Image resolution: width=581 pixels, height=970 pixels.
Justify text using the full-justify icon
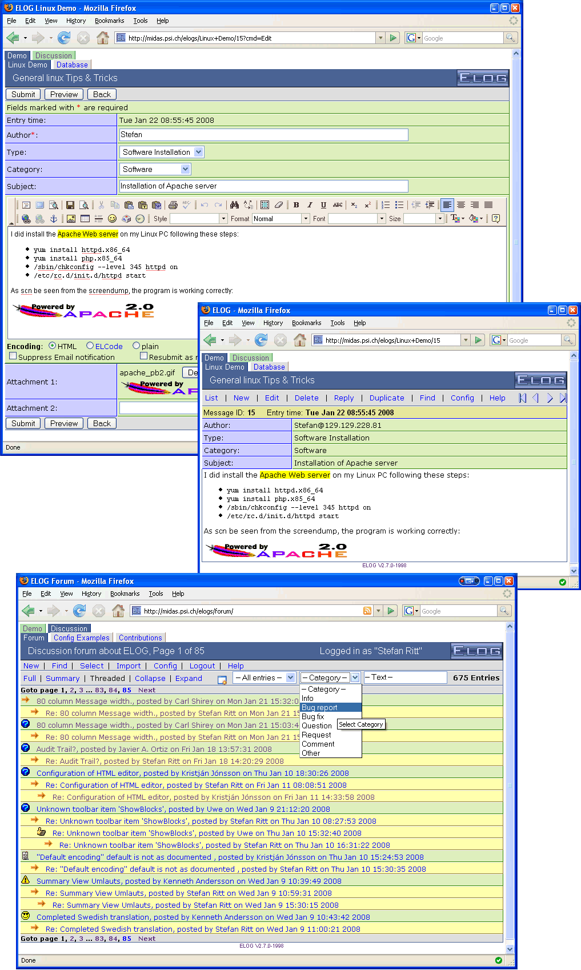488,205
